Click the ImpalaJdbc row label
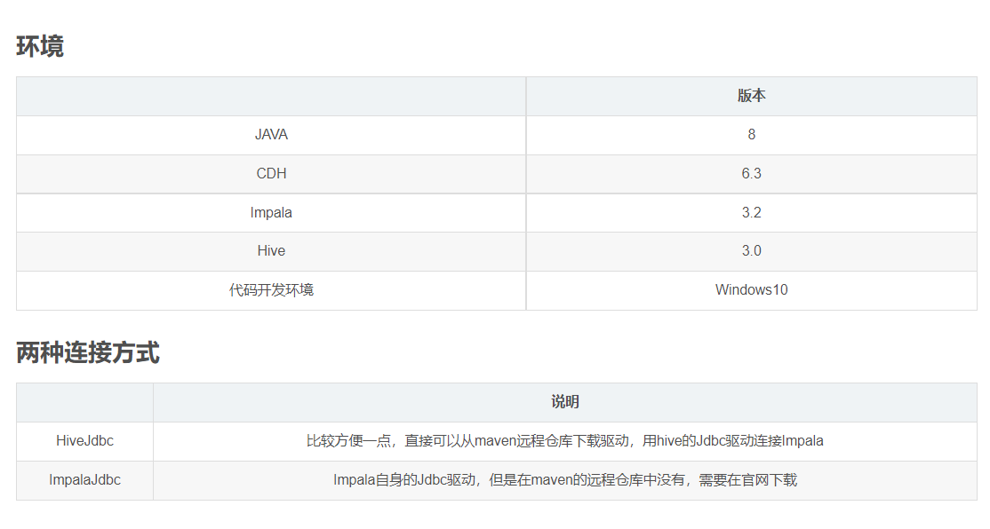Screen dimensions: 990x529 point(84,479)
